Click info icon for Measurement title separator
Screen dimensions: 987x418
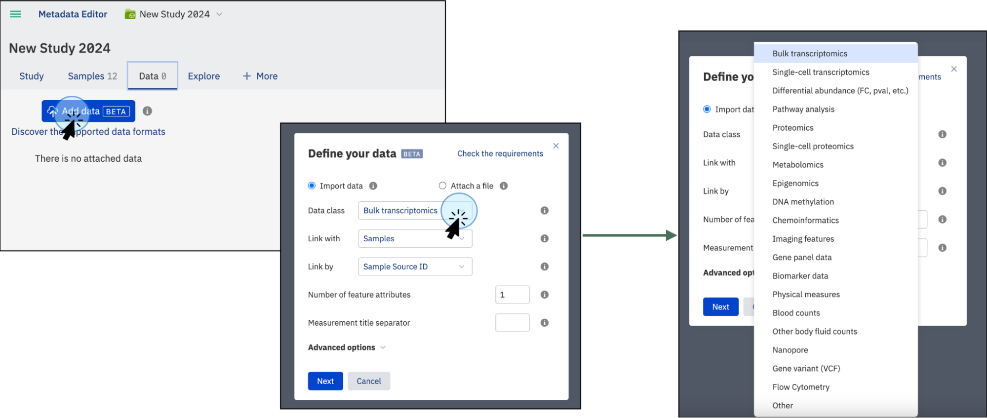(x=545, y=323)
